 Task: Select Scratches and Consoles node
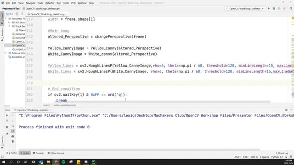(17, 57)
